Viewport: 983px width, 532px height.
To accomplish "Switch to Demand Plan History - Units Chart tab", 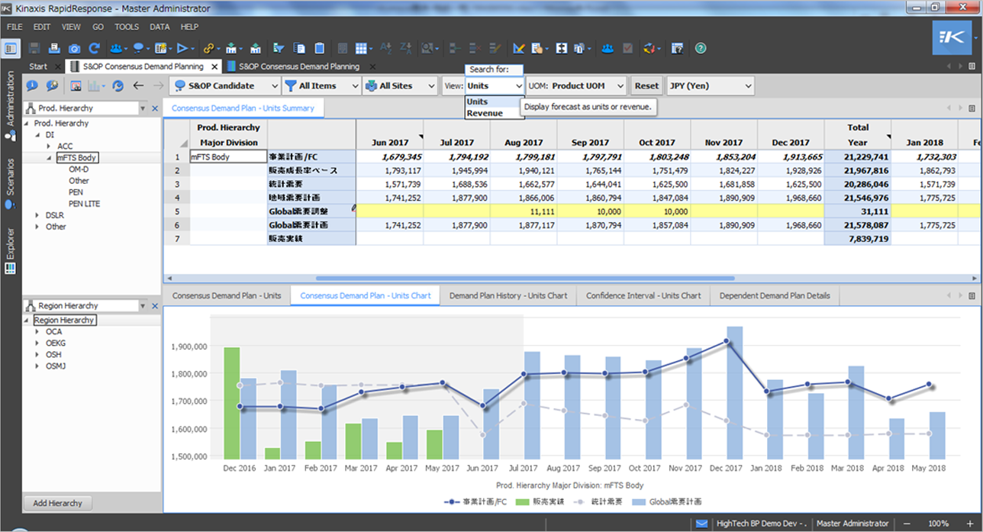I will point(508,295).
